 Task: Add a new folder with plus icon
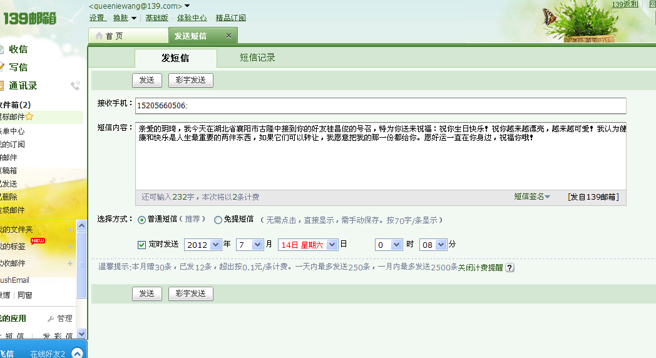tap(70, 230)
